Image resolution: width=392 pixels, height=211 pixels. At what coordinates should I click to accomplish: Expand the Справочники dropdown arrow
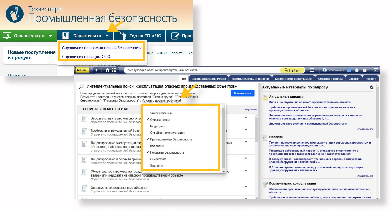click(x=107, y=36)
